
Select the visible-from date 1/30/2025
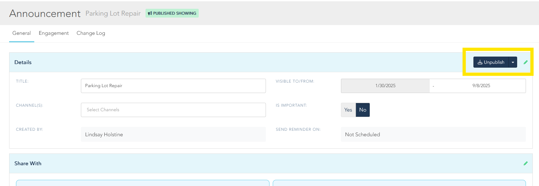[x=385, y=86]
